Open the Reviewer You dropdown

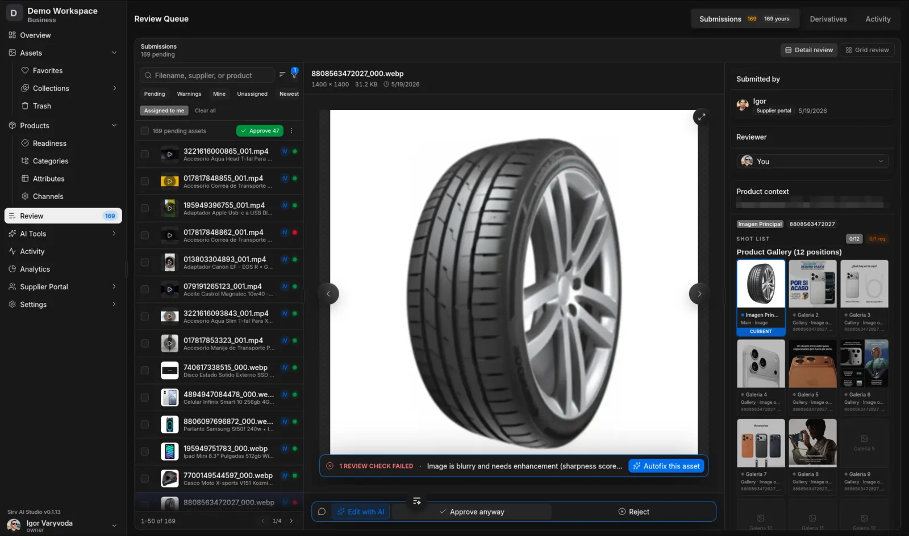[812, 162]
